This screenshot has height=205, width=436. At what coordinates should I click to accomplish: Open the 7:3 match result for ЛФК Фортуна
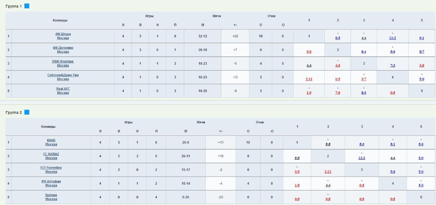pyautogui.click(x=392, y=65)
